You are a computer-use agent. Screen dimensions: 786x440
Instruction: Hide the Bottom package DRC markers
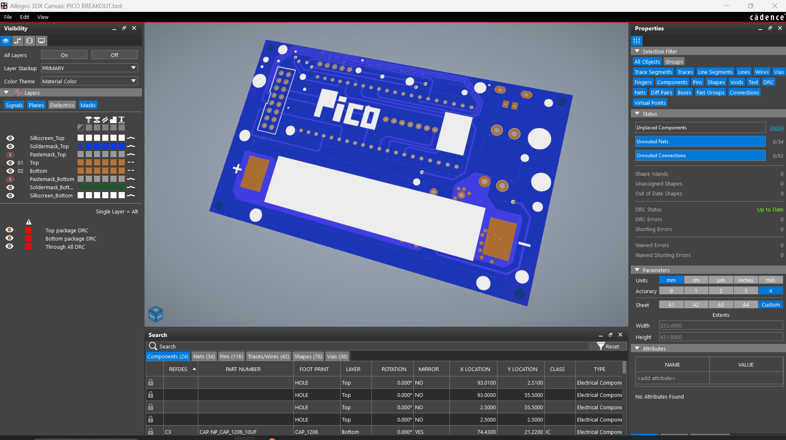pyautogui.click(x=9, y=238)
